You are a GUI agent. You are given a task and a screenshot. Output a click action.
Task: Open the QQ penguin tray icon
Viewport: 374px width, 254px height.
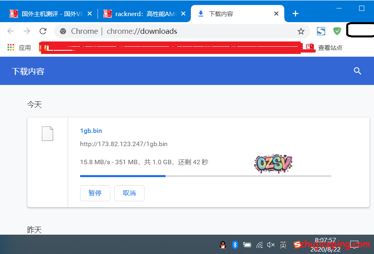[223, 244]
